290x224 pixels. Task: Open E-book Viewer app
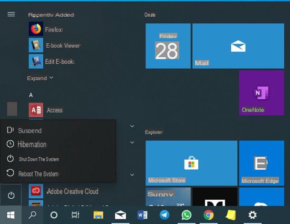[55, 45]
